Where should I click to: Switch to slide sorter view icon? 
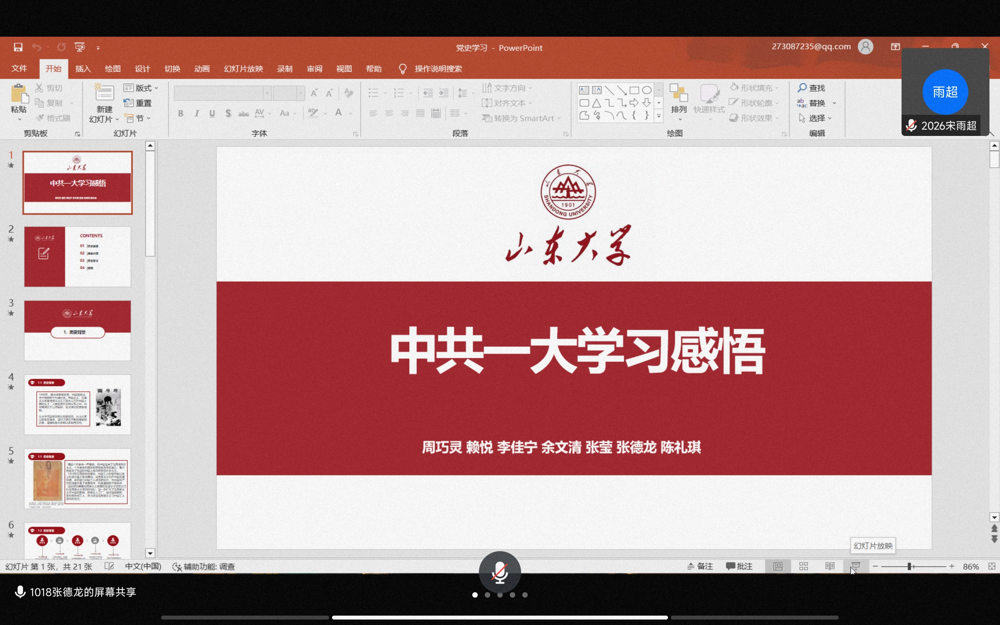[804, 566]
